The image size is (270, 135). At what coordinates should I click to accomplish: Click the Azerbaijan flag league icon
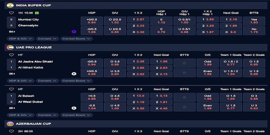[10, 124]
